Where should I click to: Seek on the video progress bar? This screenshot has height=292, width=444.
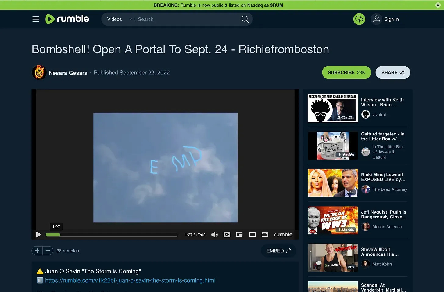[x=112, y=235]
